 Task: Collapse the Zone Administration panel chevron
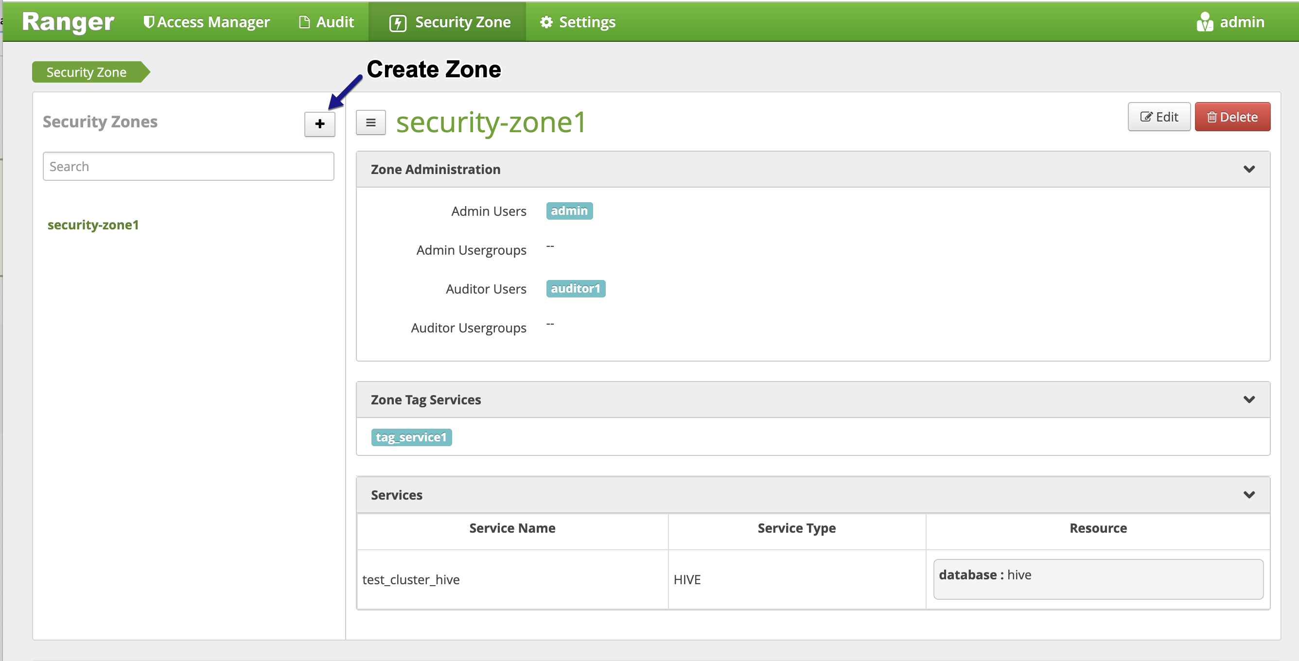(x=1249, y=170)
